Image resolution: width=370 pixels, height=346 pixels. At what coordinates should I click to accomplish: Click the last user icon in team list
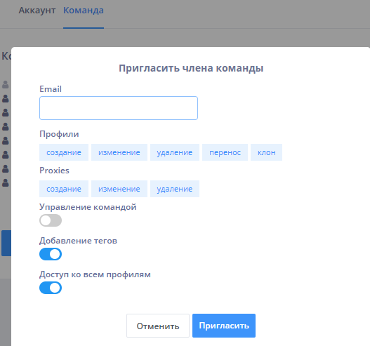[x=6, y=182]
